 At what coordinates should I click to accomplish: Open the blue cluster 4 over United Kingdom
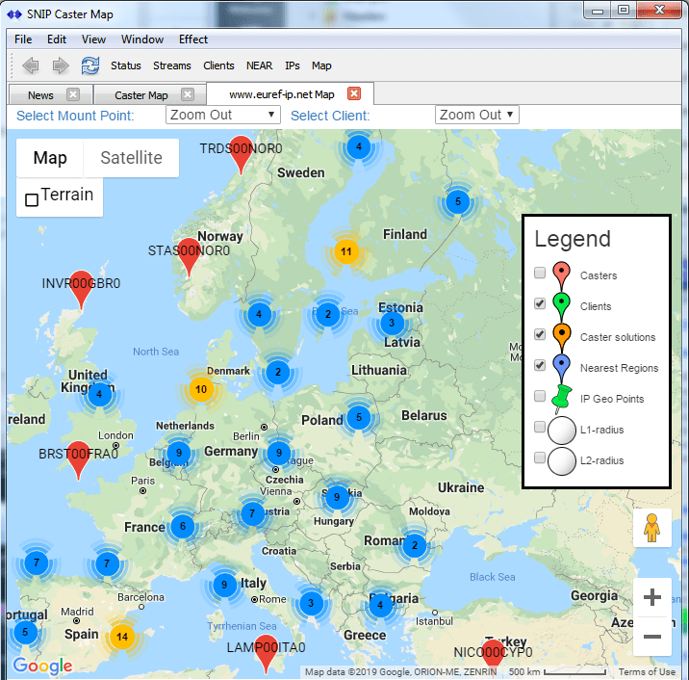(99, 394)
